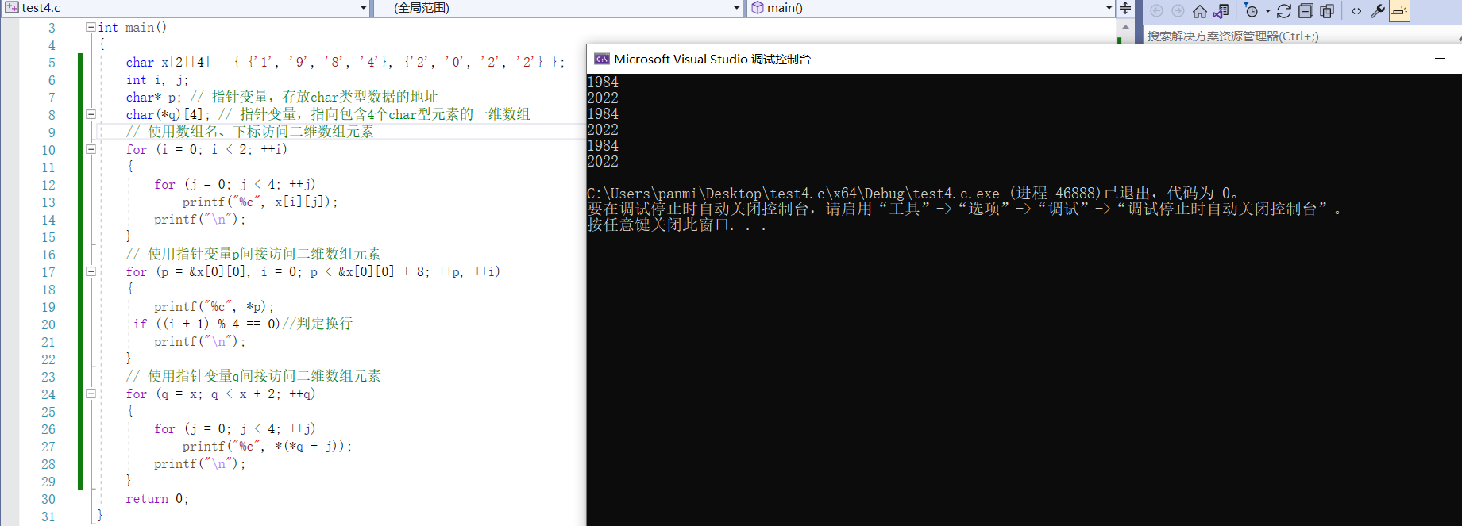Focus the Solution Explorer search box
1462x526 pixels.
[x=1302, y=36]
